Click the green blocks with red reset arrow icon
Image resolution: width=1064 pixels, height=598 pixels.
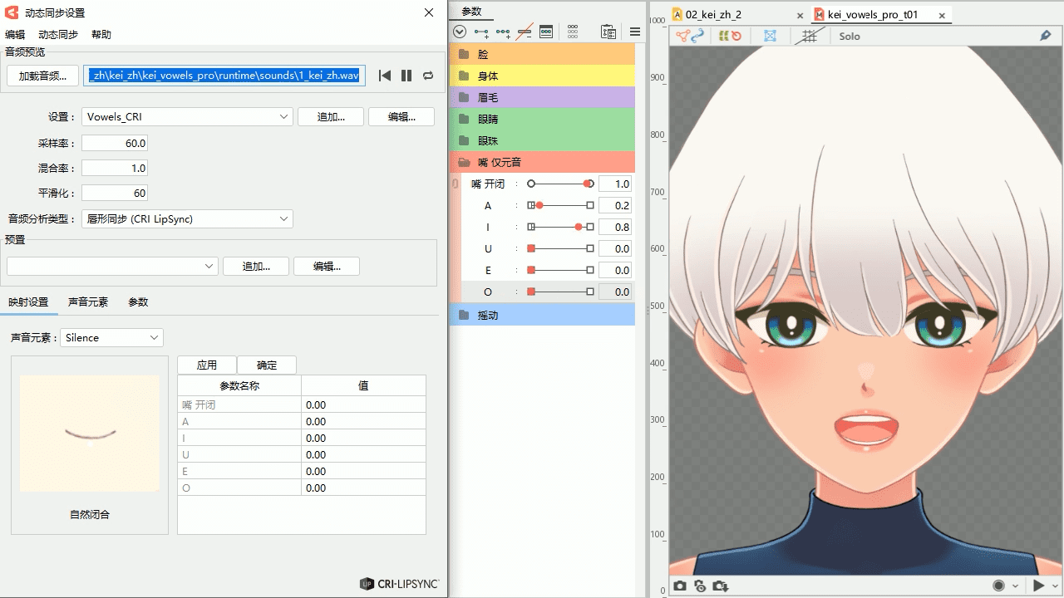(x=731, y=36)
